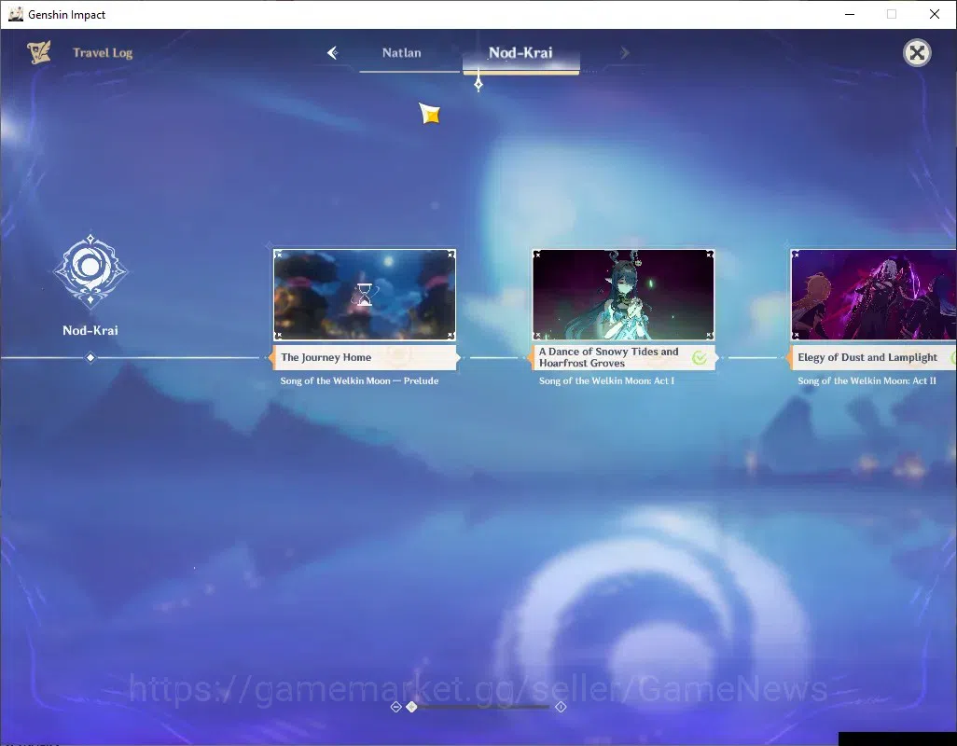Click the left scroll diamond arrow at bottom

(x=395, y=707)
